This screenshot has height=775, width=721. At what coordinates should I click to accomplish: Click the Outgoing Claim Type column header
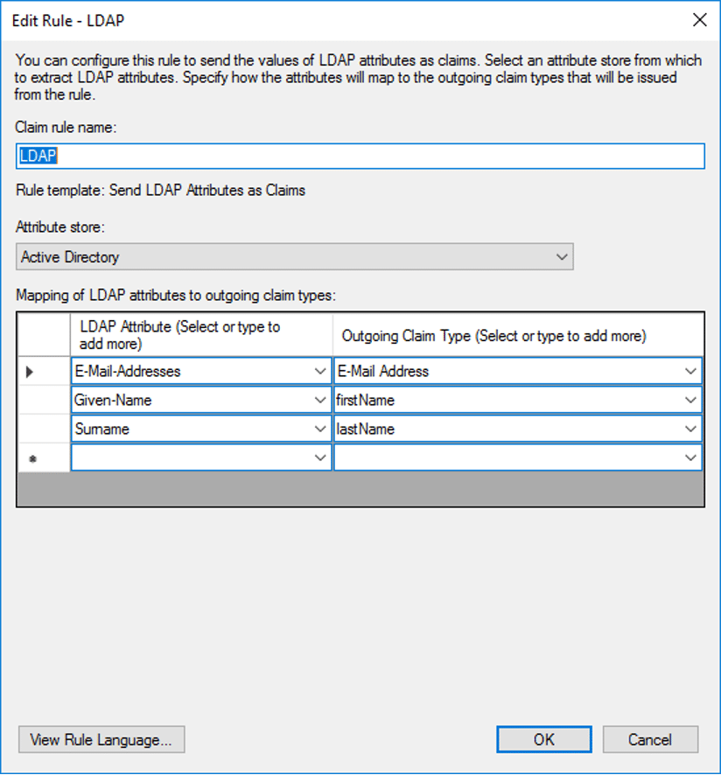pyautogui.click(x=517, y=335)
